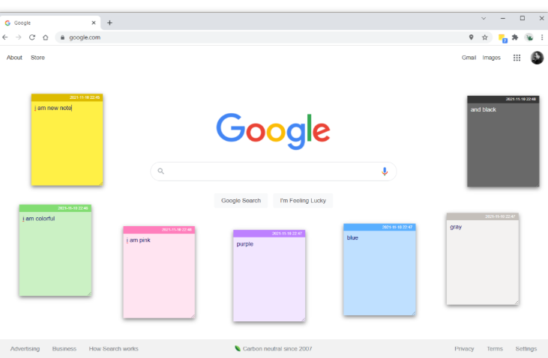
Task: Click the Google logo
Action: tap(274, 131)
